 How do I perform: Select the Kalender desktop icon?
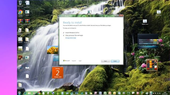click(x=20, y=40)
